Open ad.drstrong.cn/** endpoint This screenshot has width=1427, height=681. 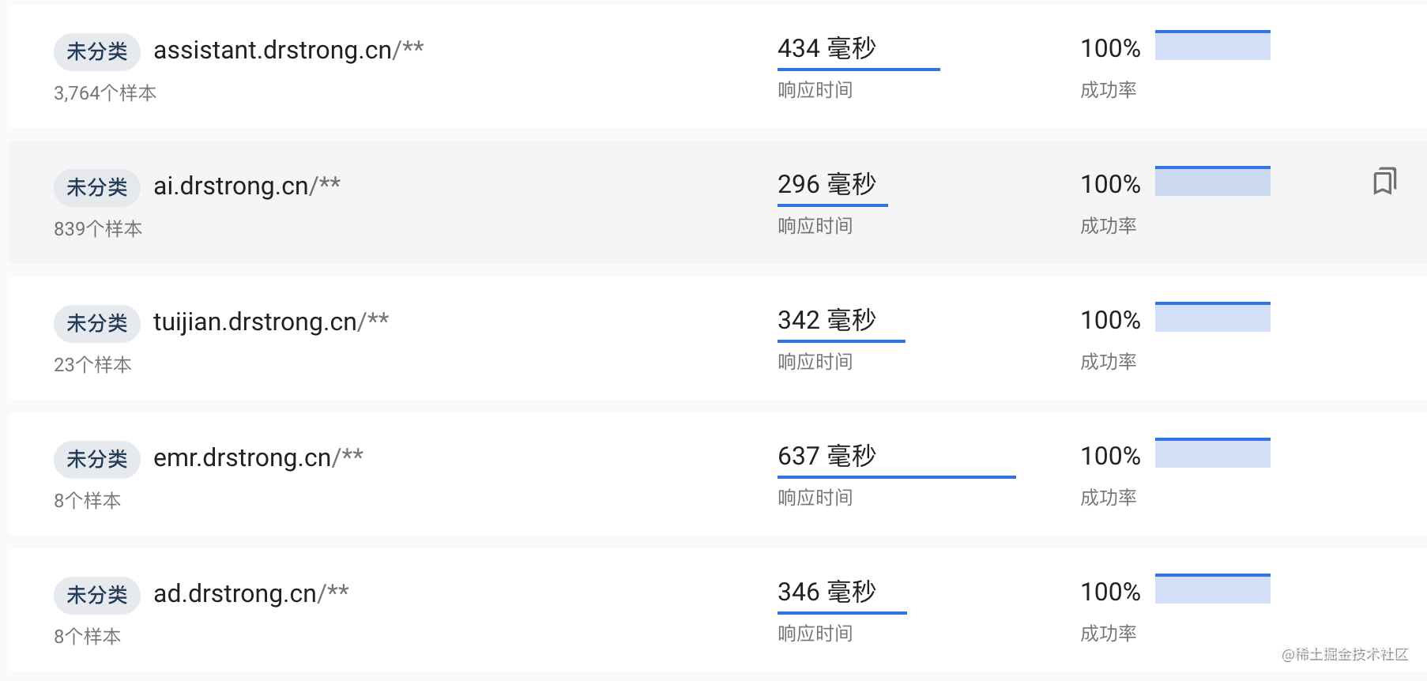pyautogui.click(x=251, y=593)
